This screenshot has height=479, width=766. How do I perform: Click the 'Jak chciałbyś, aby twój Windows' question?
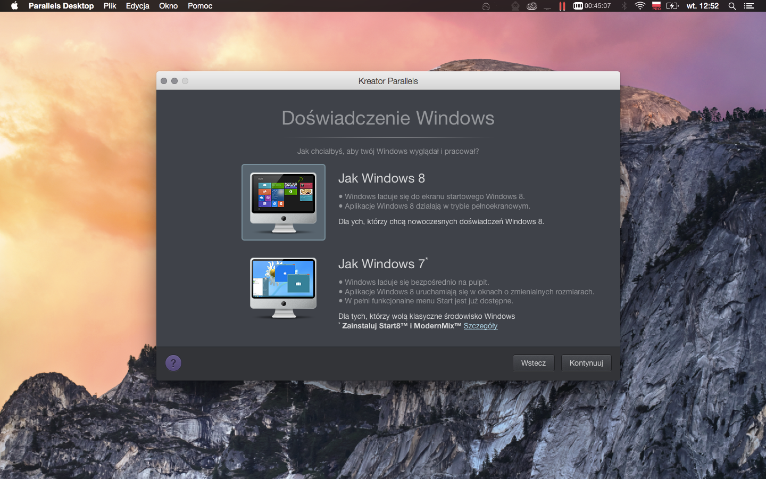click(x=388, y=151)
